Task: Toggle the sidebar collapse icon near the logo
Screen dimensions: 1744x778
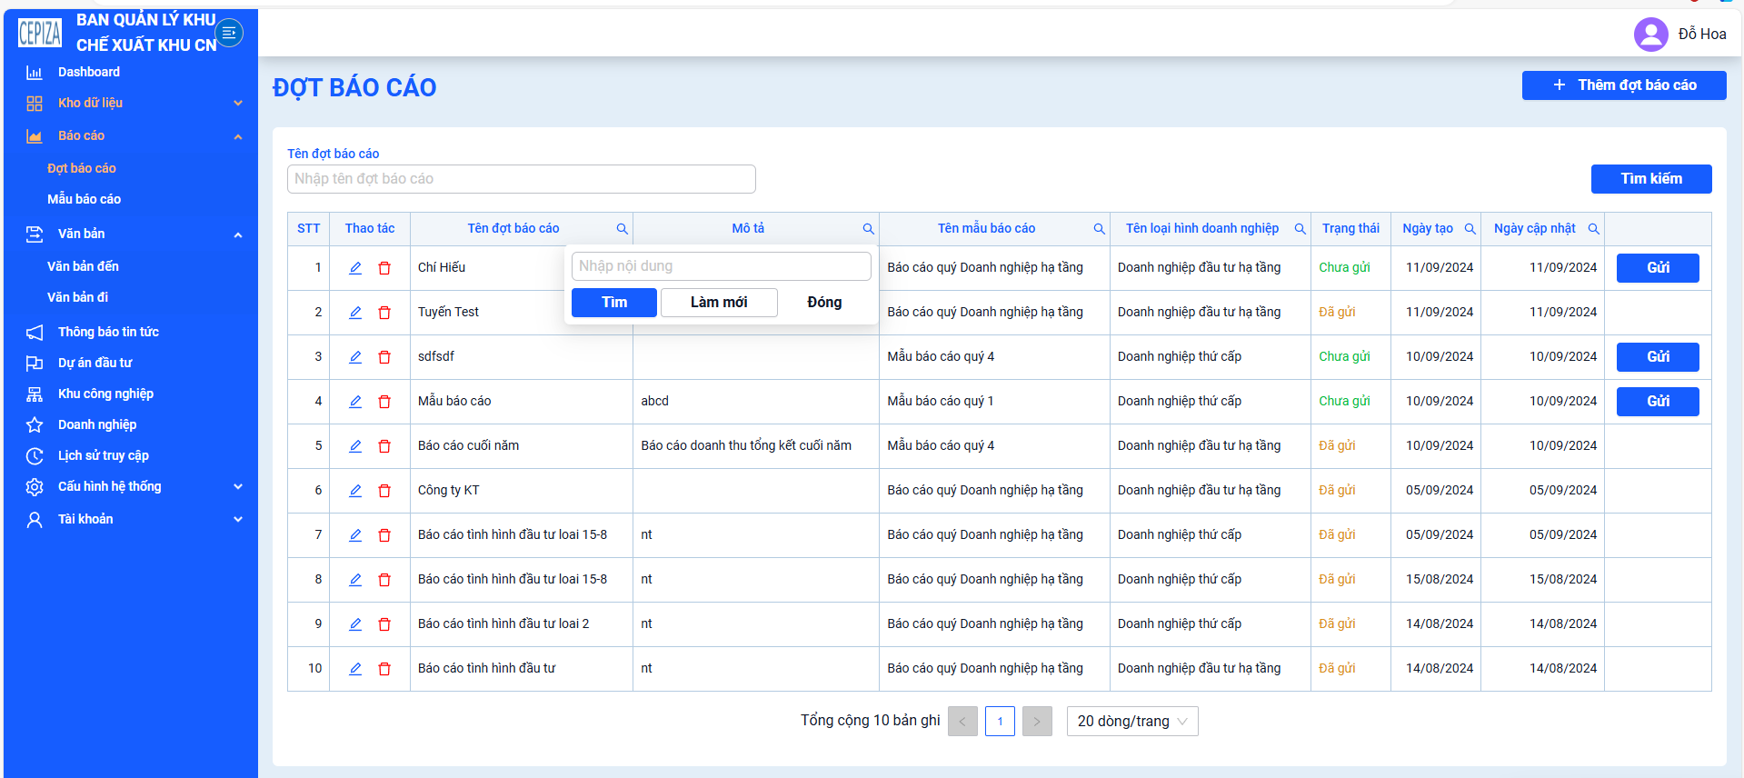Action: click(x=229, y=33)
